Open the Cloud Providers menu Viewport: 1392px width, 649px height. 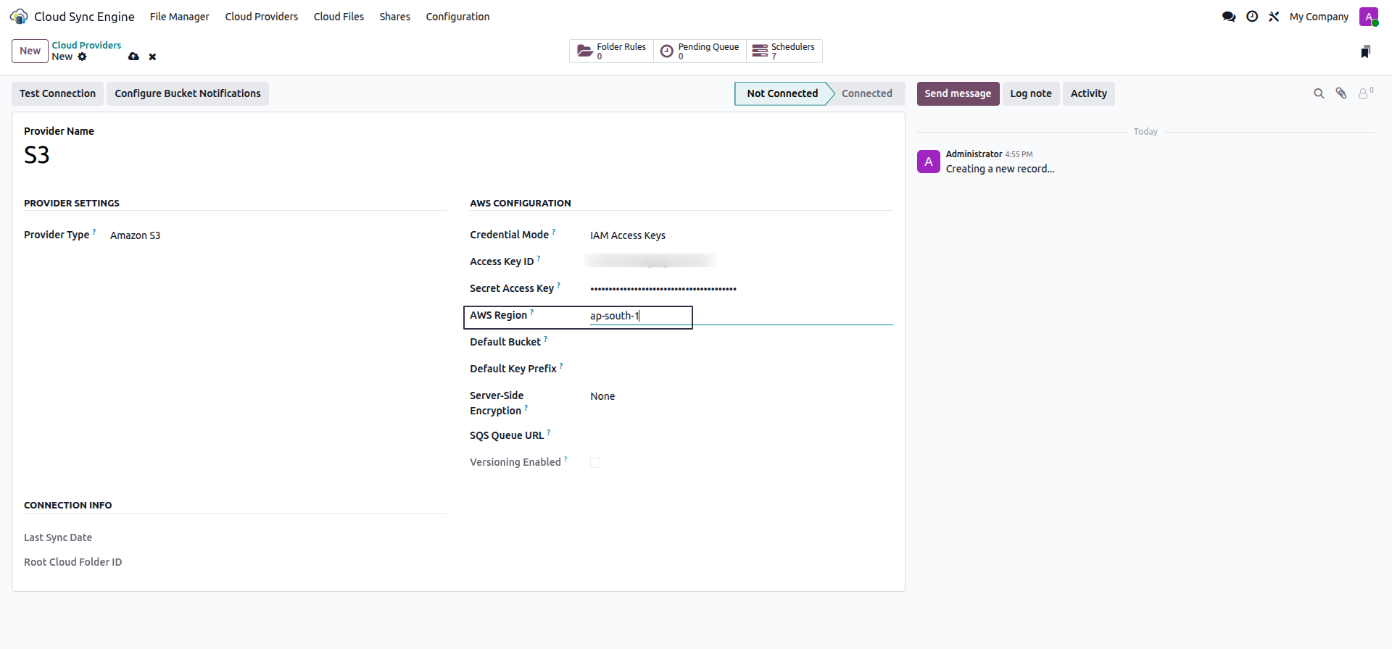(262, 17)
